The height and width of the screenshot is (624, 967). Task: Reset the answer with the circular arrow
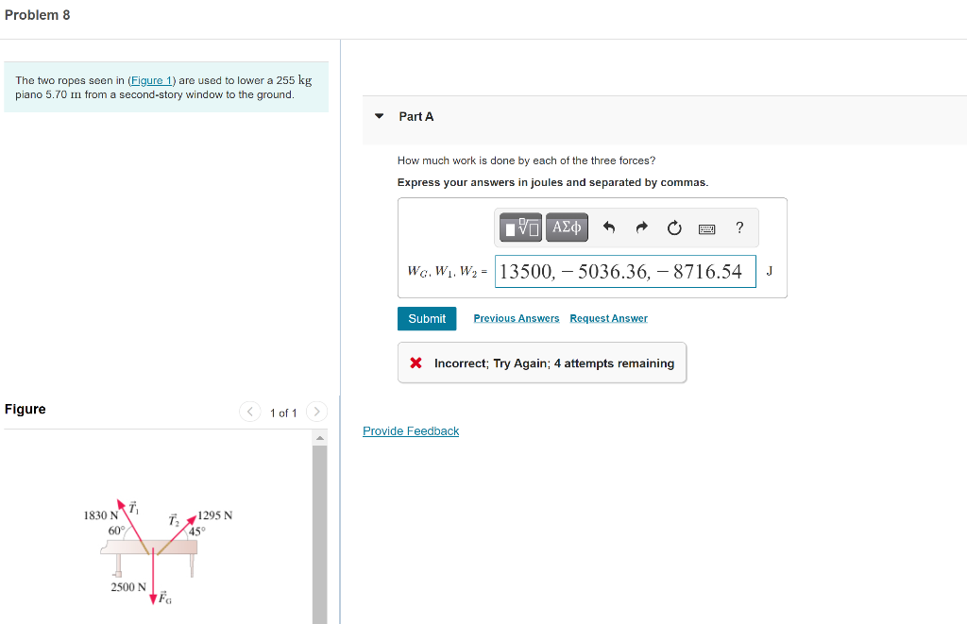tap(674, 228)
